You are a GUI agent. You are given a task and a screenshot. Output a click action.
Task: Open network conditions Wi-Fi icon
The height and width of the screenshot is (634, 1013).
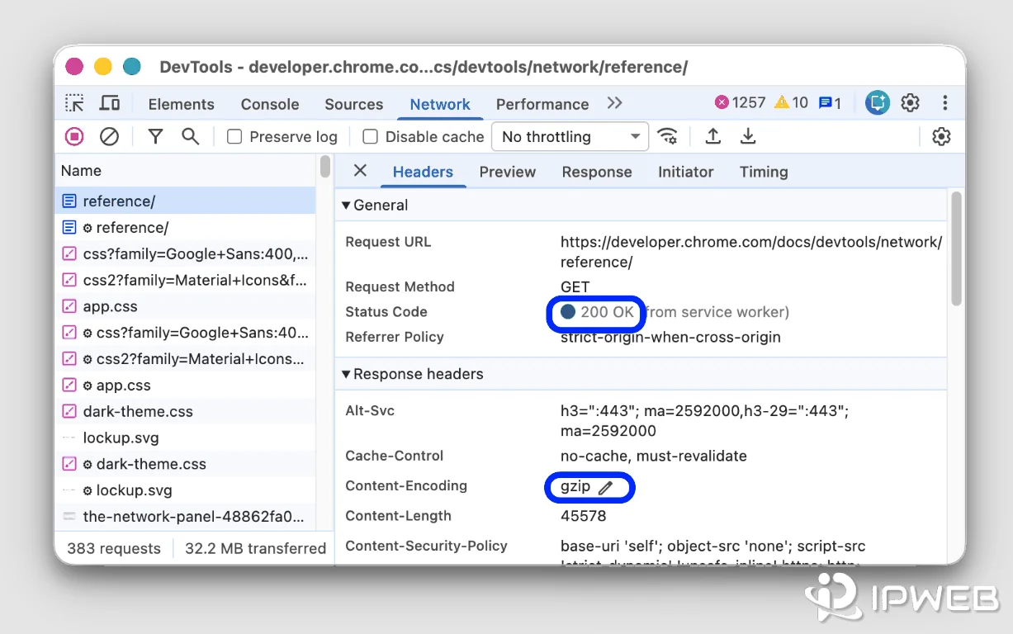(x=667, y=136)
